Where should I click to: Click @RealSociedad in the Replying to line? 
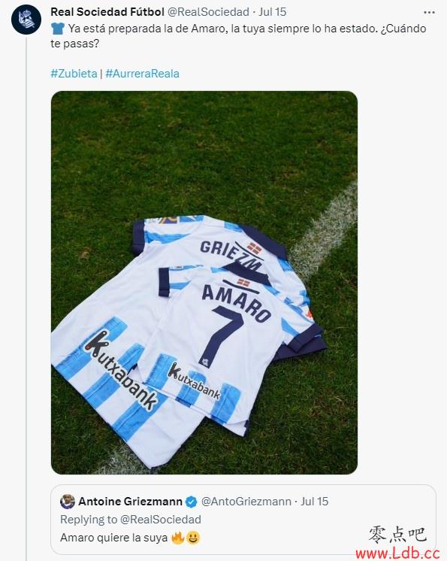pyautogui.click(x=161, y=520)
